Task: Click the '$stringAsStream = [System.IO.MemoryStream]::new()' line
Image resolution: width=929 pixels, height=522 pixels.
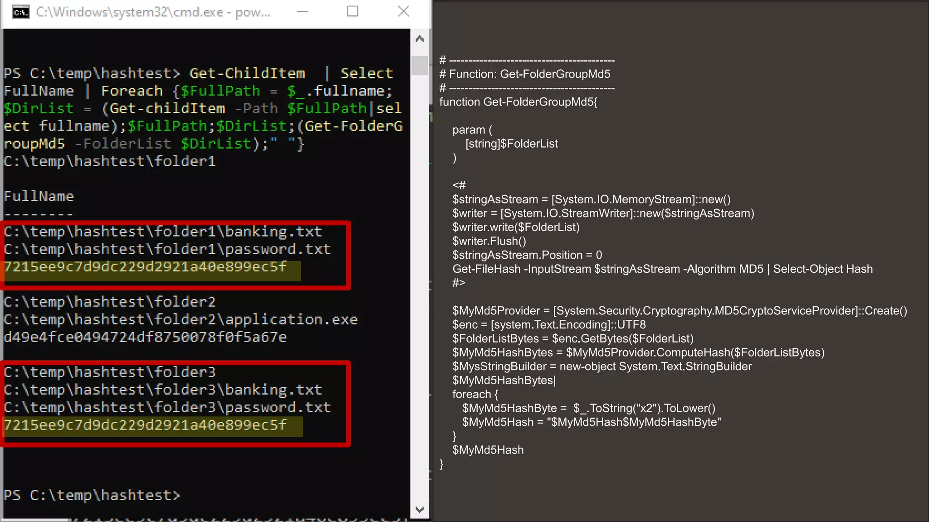Action: pos(592,199)
